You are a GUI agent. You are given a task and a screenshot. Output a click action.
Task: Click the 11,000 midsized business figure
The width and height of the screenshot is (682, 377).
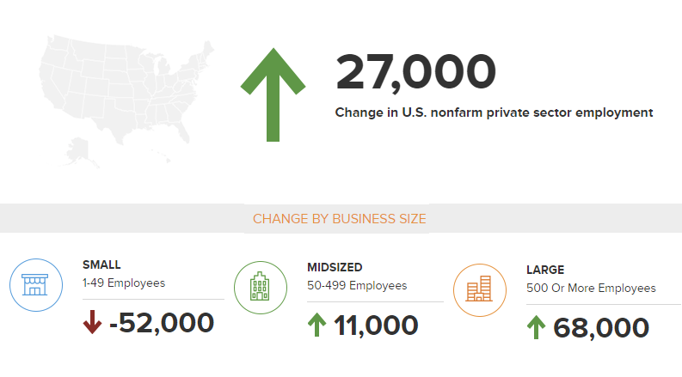point(376,325)
